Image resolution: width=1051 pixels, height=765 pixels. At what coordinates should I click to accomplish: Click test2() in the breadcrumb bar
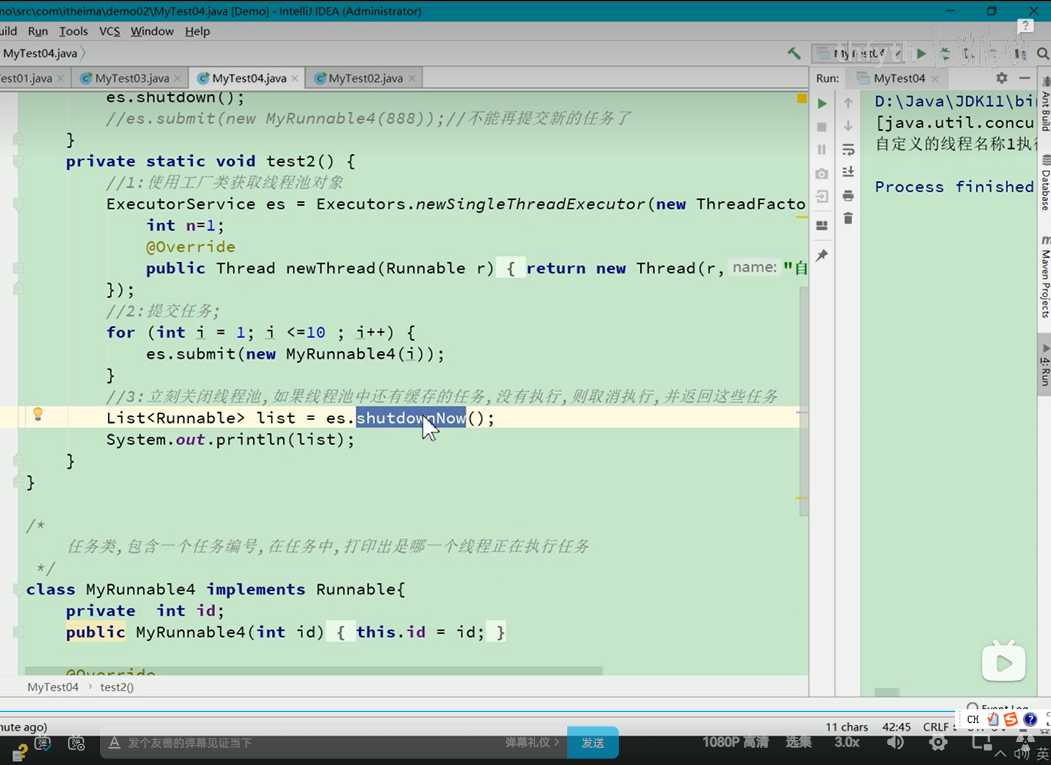tap(116, 687)
